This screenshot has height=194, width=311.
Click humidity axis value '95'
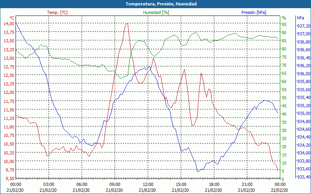(x=284, y=24)
